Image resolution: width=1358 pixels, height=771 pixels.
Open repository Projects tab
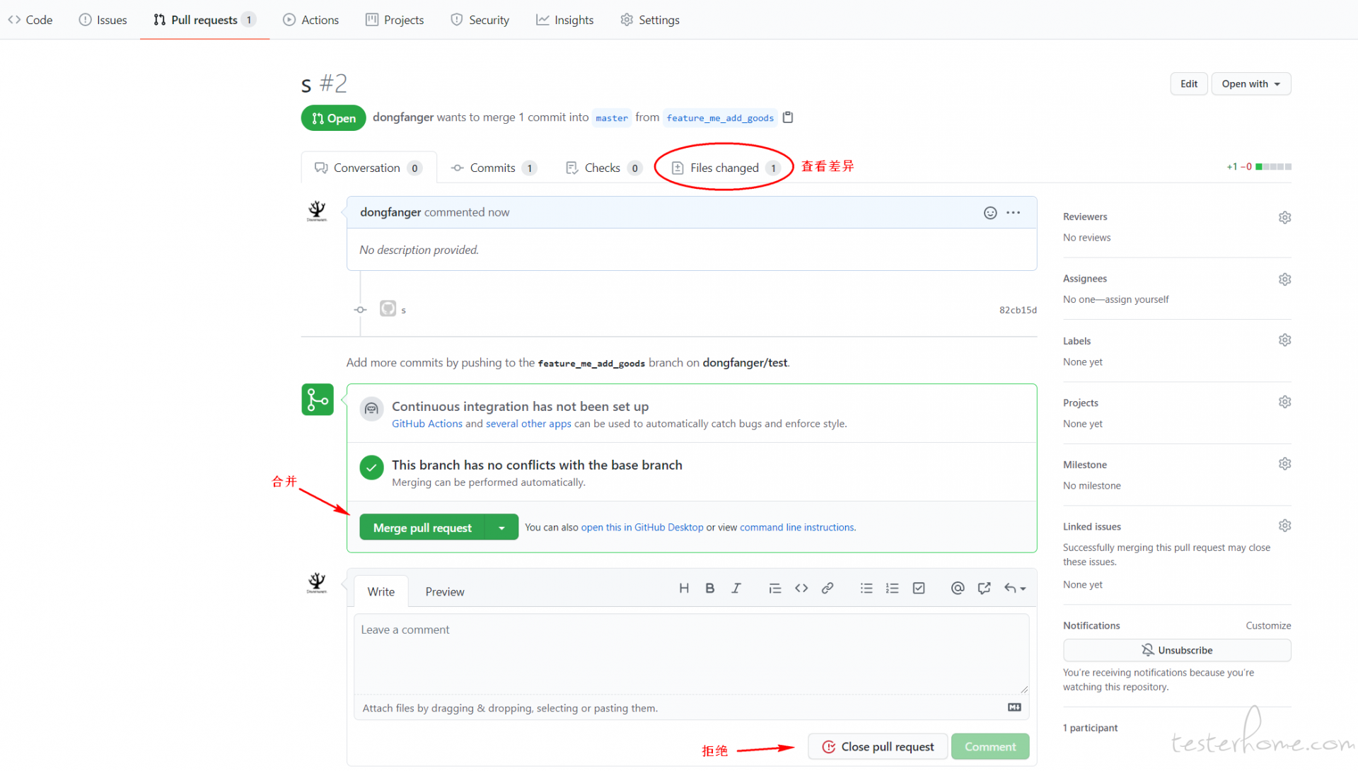tap(395, 20)
